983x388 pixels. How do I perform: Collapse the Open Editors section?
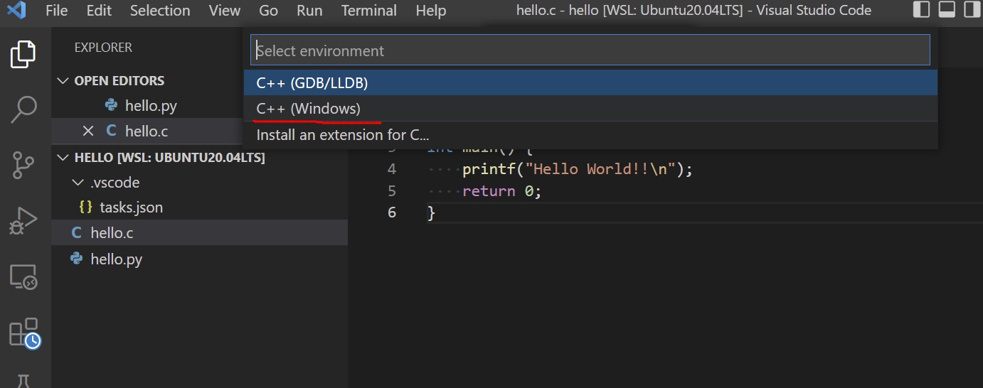63,80
